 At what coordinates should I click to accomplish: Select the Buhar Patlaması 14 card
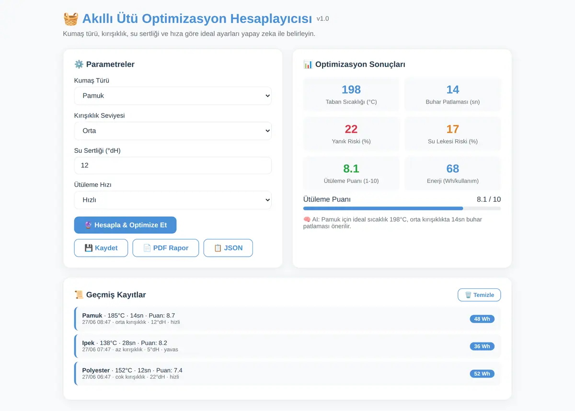[x=453, y=95]
